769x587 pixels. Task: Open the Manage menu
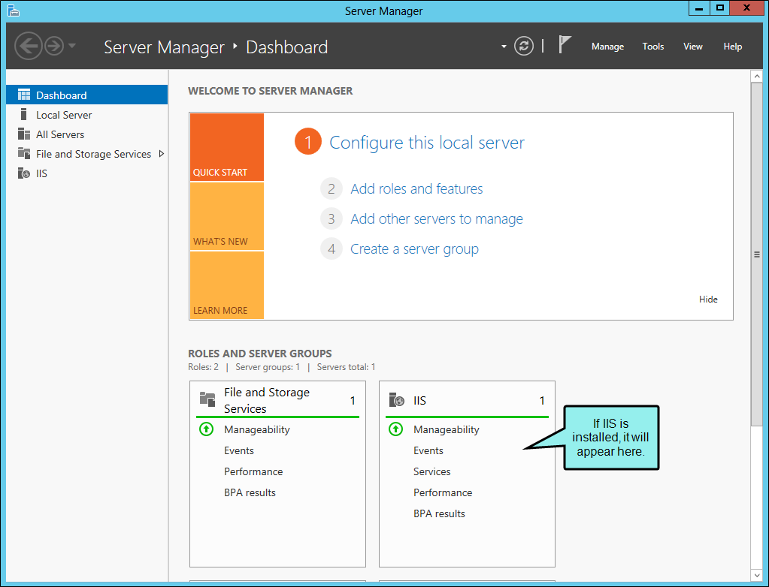point(607,47)
